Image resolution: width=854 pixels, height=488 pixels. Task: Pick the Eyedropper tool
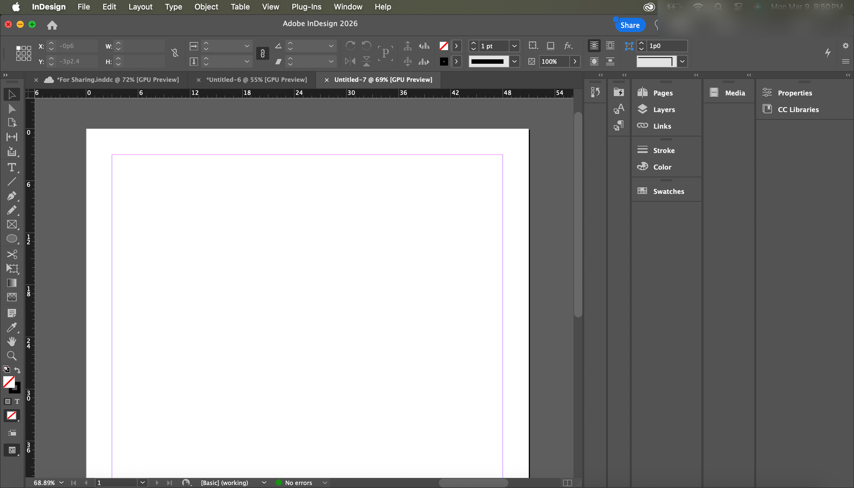(x=12, y=327)
